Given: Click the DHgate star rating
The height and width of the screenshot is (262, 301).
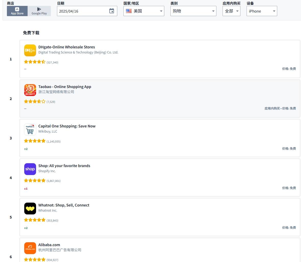Looking at the screenshot, I should pos(35,62).
